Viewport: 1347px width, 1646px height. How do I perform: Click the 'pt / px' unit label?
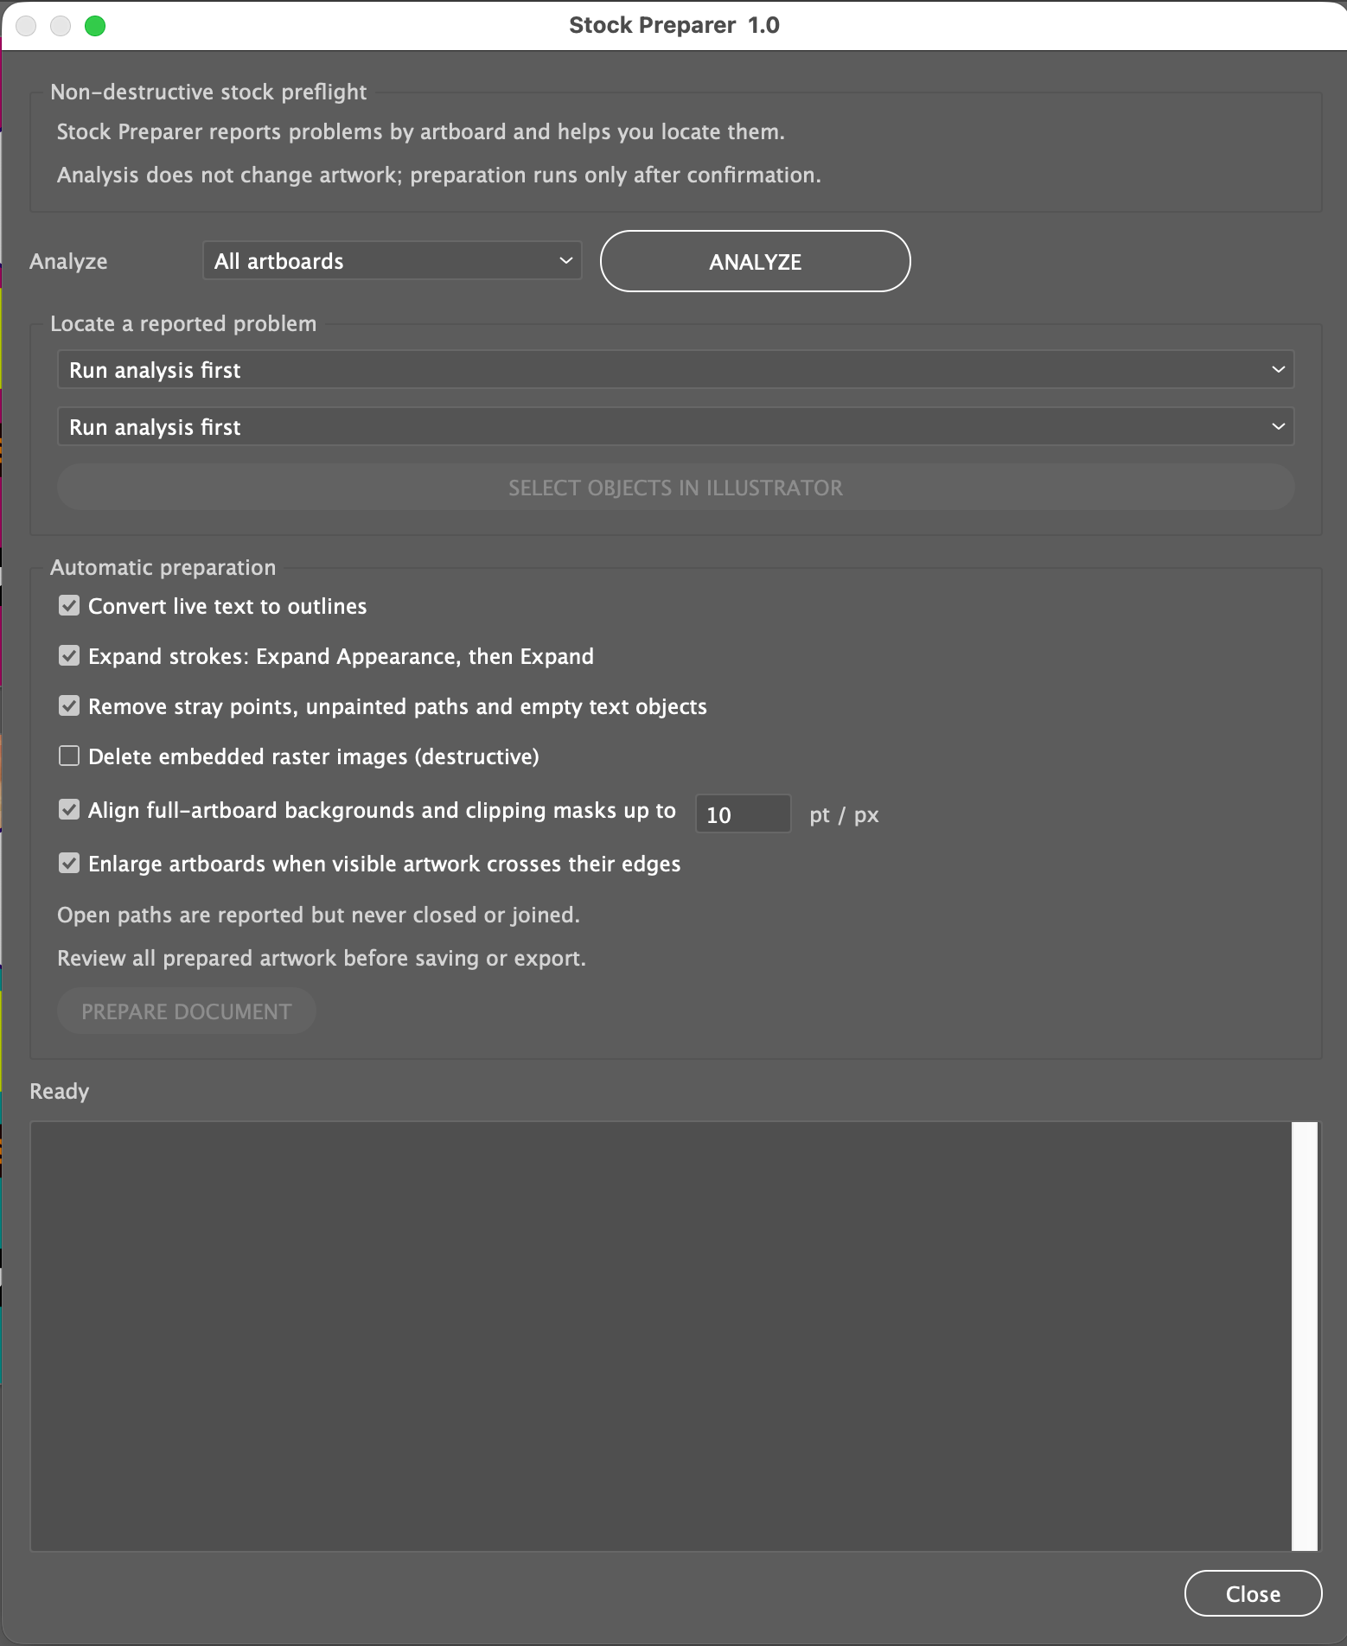click(x=844, y=815)
